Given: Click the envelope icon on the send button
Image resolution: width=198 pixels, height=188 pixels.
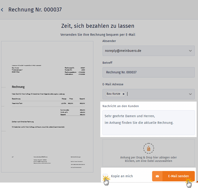Looking at the screenshot, I should click(x=157, y=176).
